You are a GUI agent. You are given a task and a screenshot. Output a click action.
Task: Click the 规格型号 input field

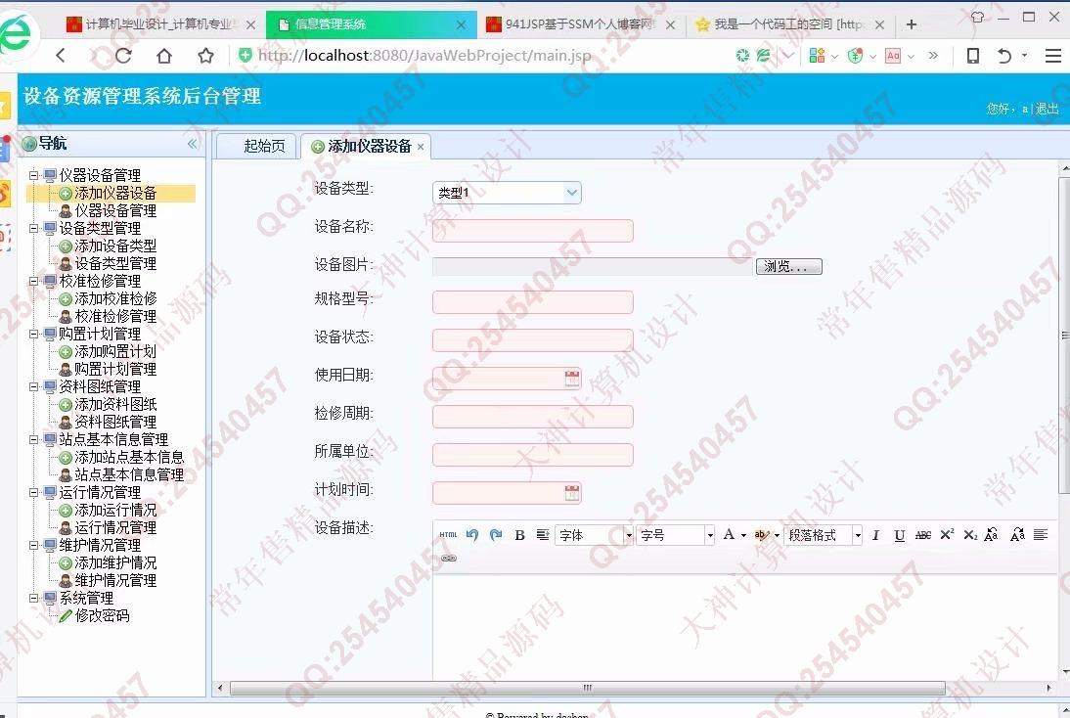click(x=533, y=301)
